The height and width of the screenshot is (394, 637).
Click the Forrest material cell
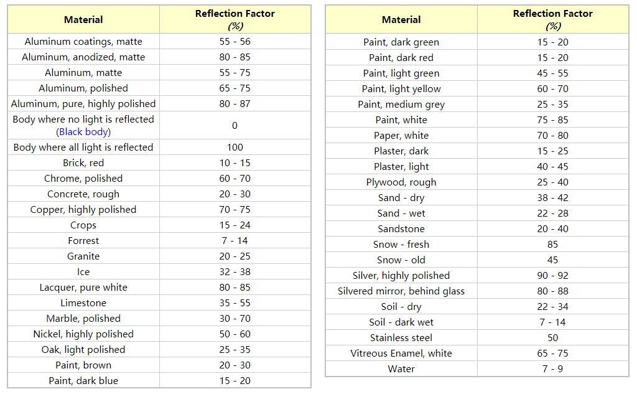pos(83,241)
